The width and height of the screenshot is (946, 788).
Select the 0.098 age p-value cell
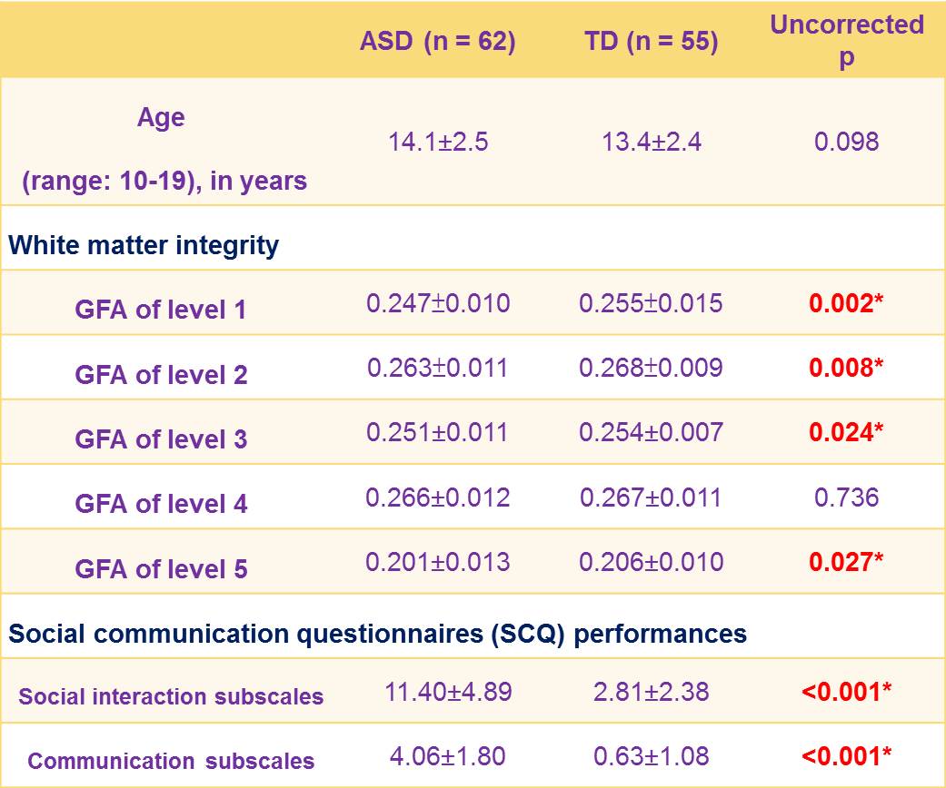846,142
